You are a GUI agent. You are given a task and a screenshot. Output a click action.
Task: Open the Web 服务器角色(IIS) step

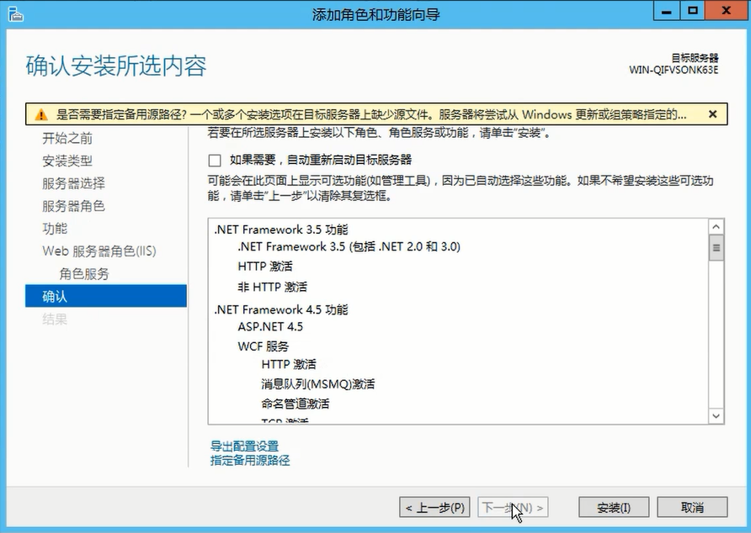99,251
